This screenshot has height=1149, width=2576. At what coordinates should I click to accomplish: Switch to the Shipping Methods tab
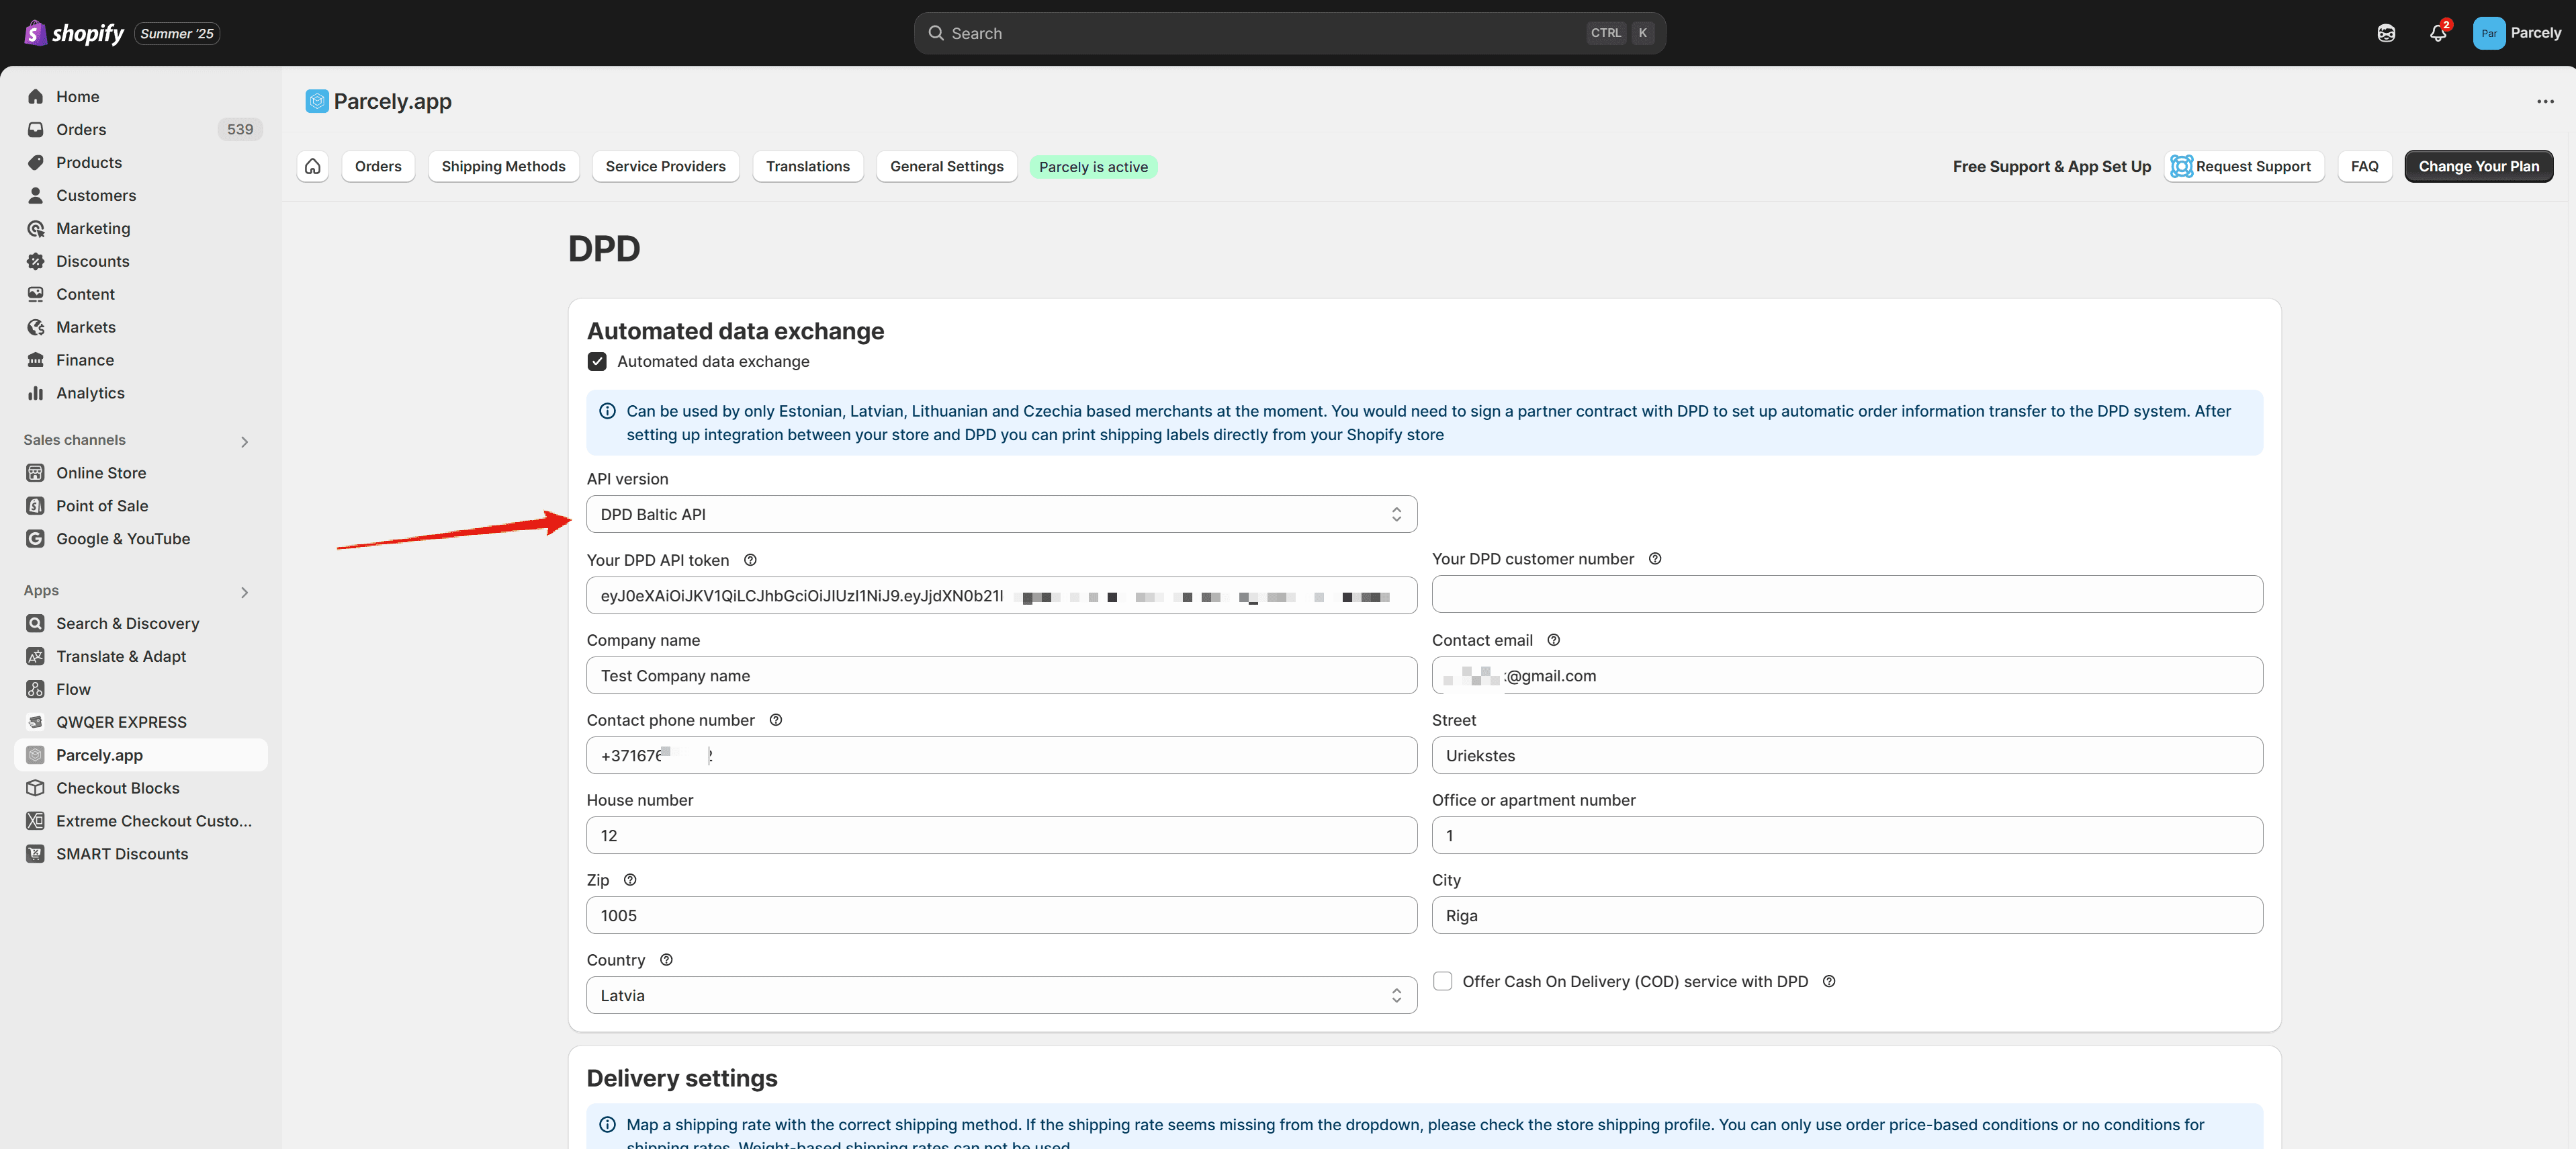point(503,166)
